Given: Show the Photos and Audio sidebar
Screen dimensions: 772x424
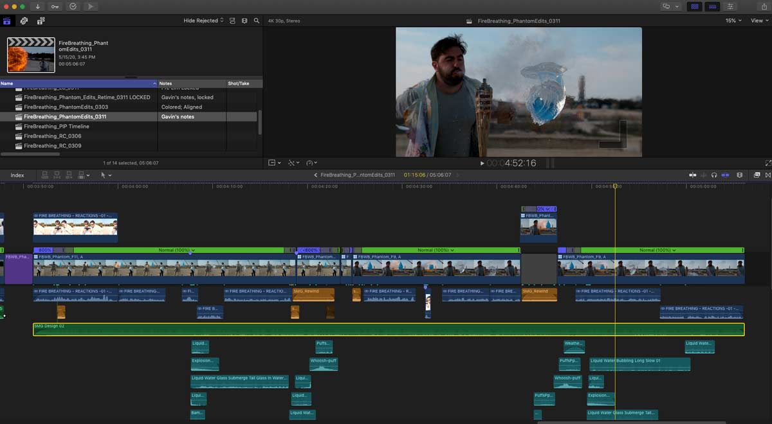Looking at the screenshot, I should (24, 21).
